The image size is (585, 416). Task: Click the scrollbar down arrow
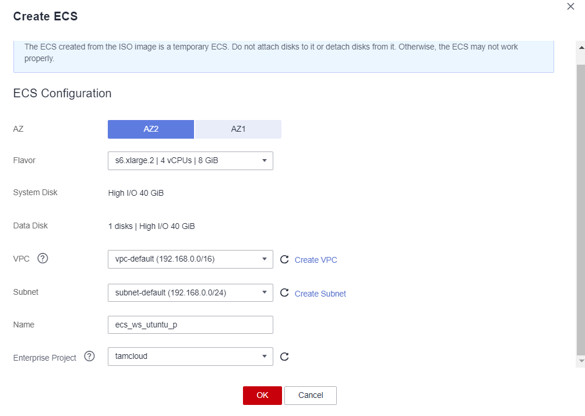click(580, 361)
